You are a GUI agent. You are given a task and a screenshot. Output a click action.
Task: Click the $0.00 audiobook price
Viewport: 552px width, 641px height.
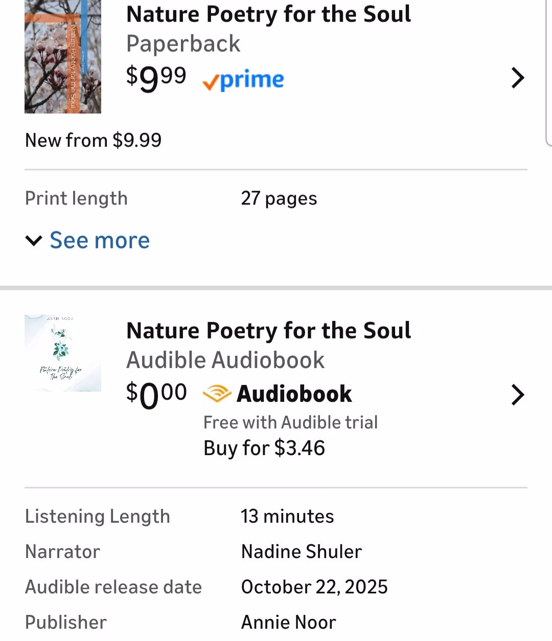pyautogui.click(x=156, y=395)
